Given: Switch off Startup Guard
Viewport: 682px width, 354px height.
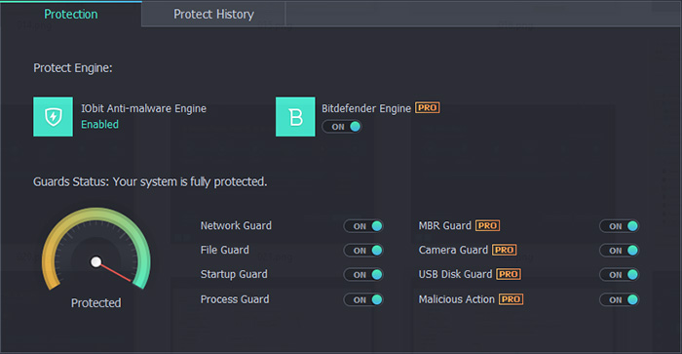Looking at the screenshot, I should [x=363, y=275].
